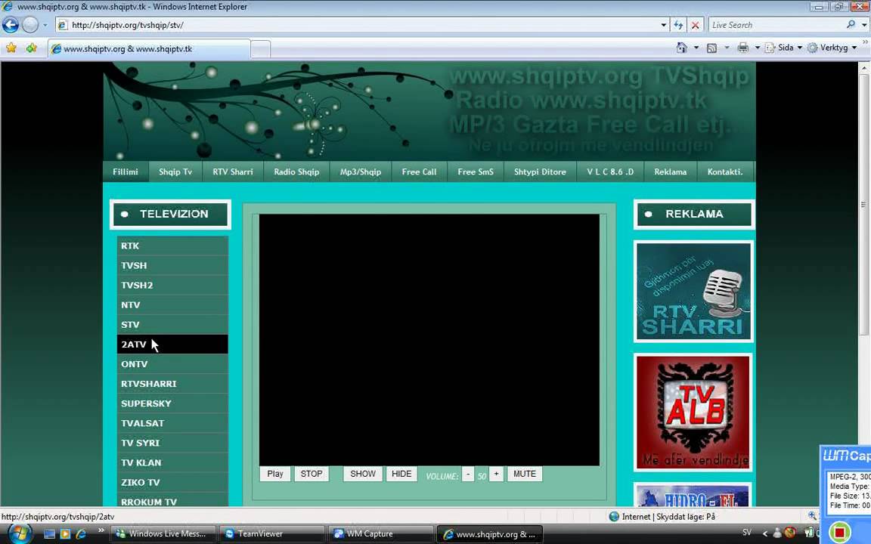Open the Windows Start button

point(20,533)
